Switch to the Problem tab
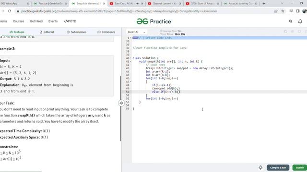The height and width of the screenshot is (172, 307). [x=17, y=32]
